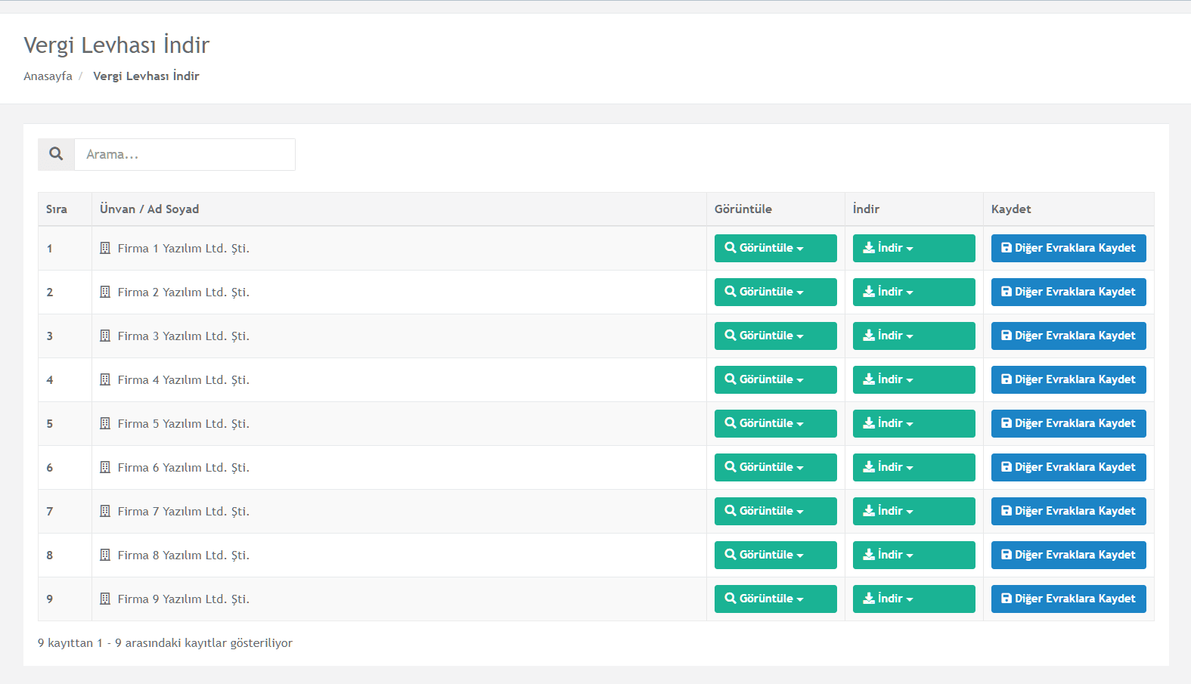Select 'Firma 1 Yazılım Ltd. Şti.' text

click(x=183, y=248)
